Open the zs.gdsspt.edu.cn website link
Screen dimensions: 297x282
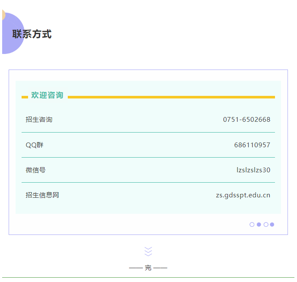click(x=243, y=195)
